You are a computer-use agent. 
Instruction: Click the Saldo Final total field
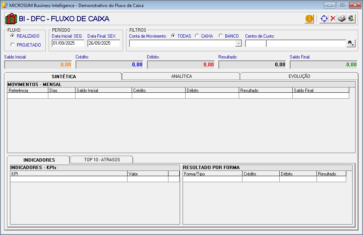click(324, 65)
